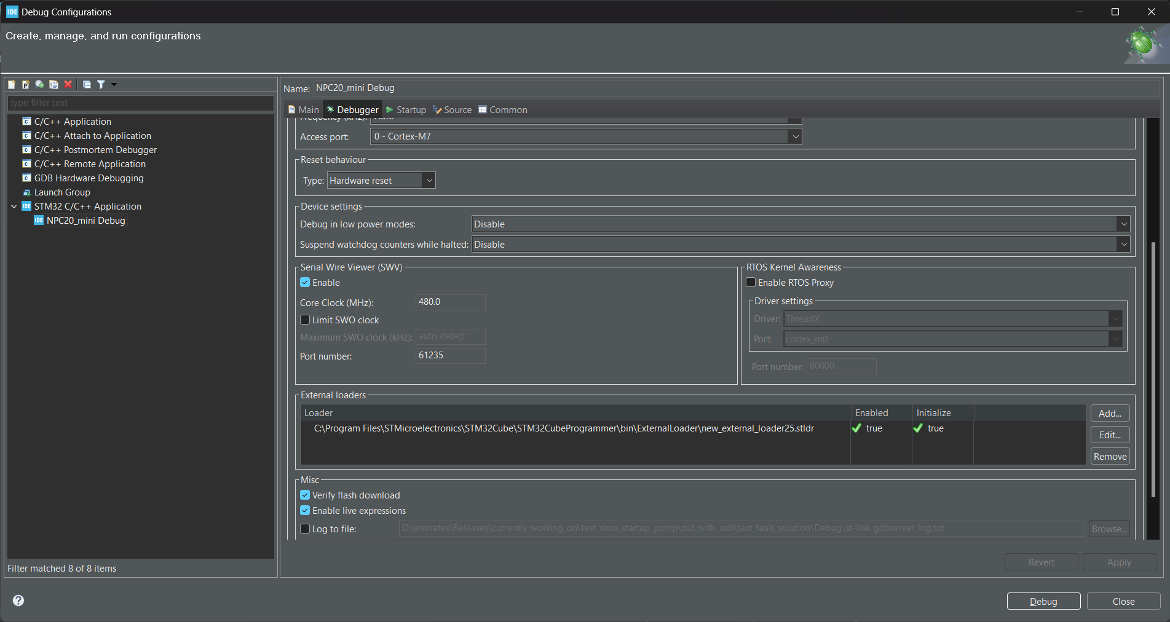
Task: Collapse all launch configurations in tree
Action: [x=87, y=85]
